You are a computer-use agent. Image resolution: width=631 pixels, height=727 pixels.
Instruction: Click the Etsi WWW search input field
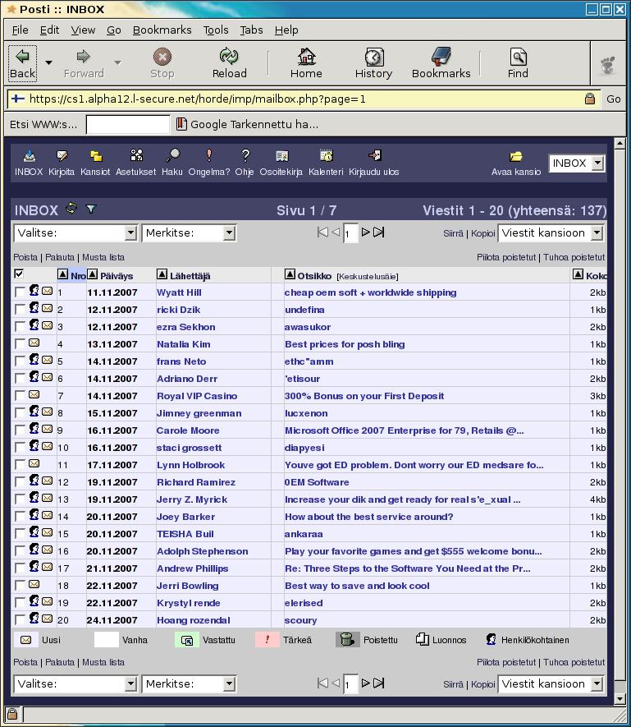[x=128, y=124]
